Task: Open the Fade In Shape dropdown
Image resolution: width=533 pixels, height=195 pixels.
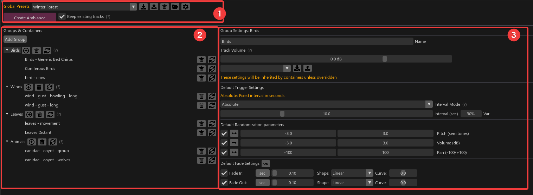Action: [352, 173]
